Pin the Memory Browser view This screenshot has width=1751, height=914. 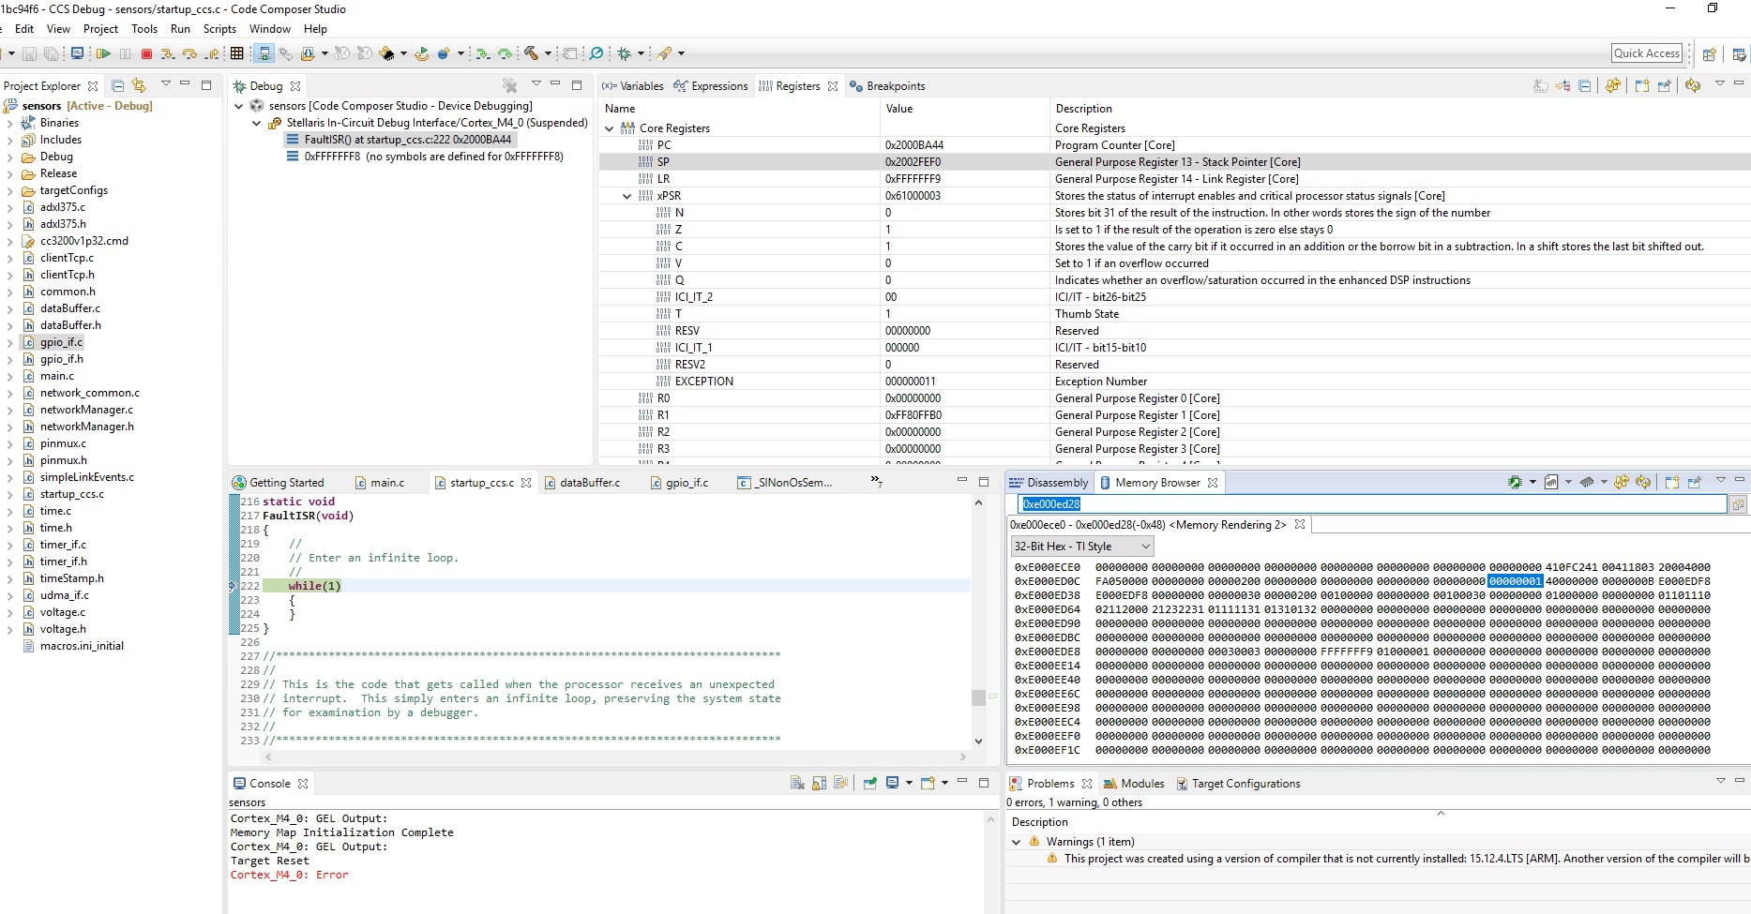[1694, 482]
